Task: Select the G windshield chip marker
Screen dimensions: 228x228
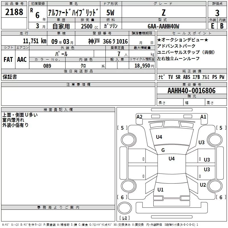Action: tap(163, 150)
